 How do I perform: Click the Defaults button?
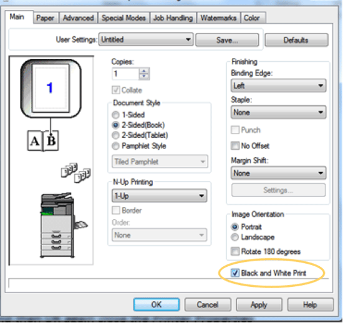click(296, 40)
